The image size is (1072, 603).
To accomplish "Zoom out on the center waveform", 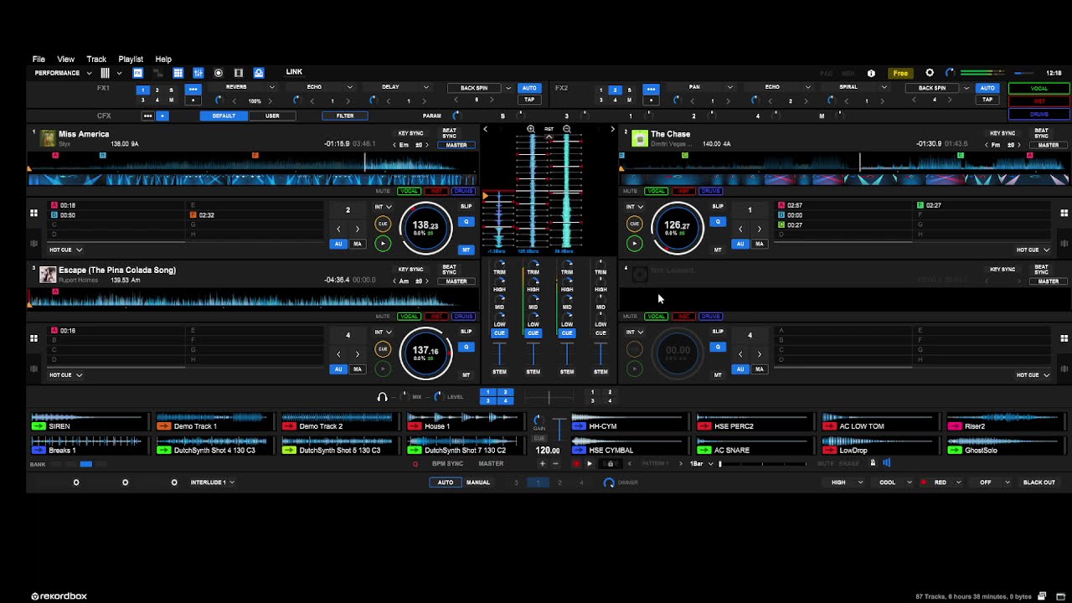I will pyautogui.click(x=567, y=129).
